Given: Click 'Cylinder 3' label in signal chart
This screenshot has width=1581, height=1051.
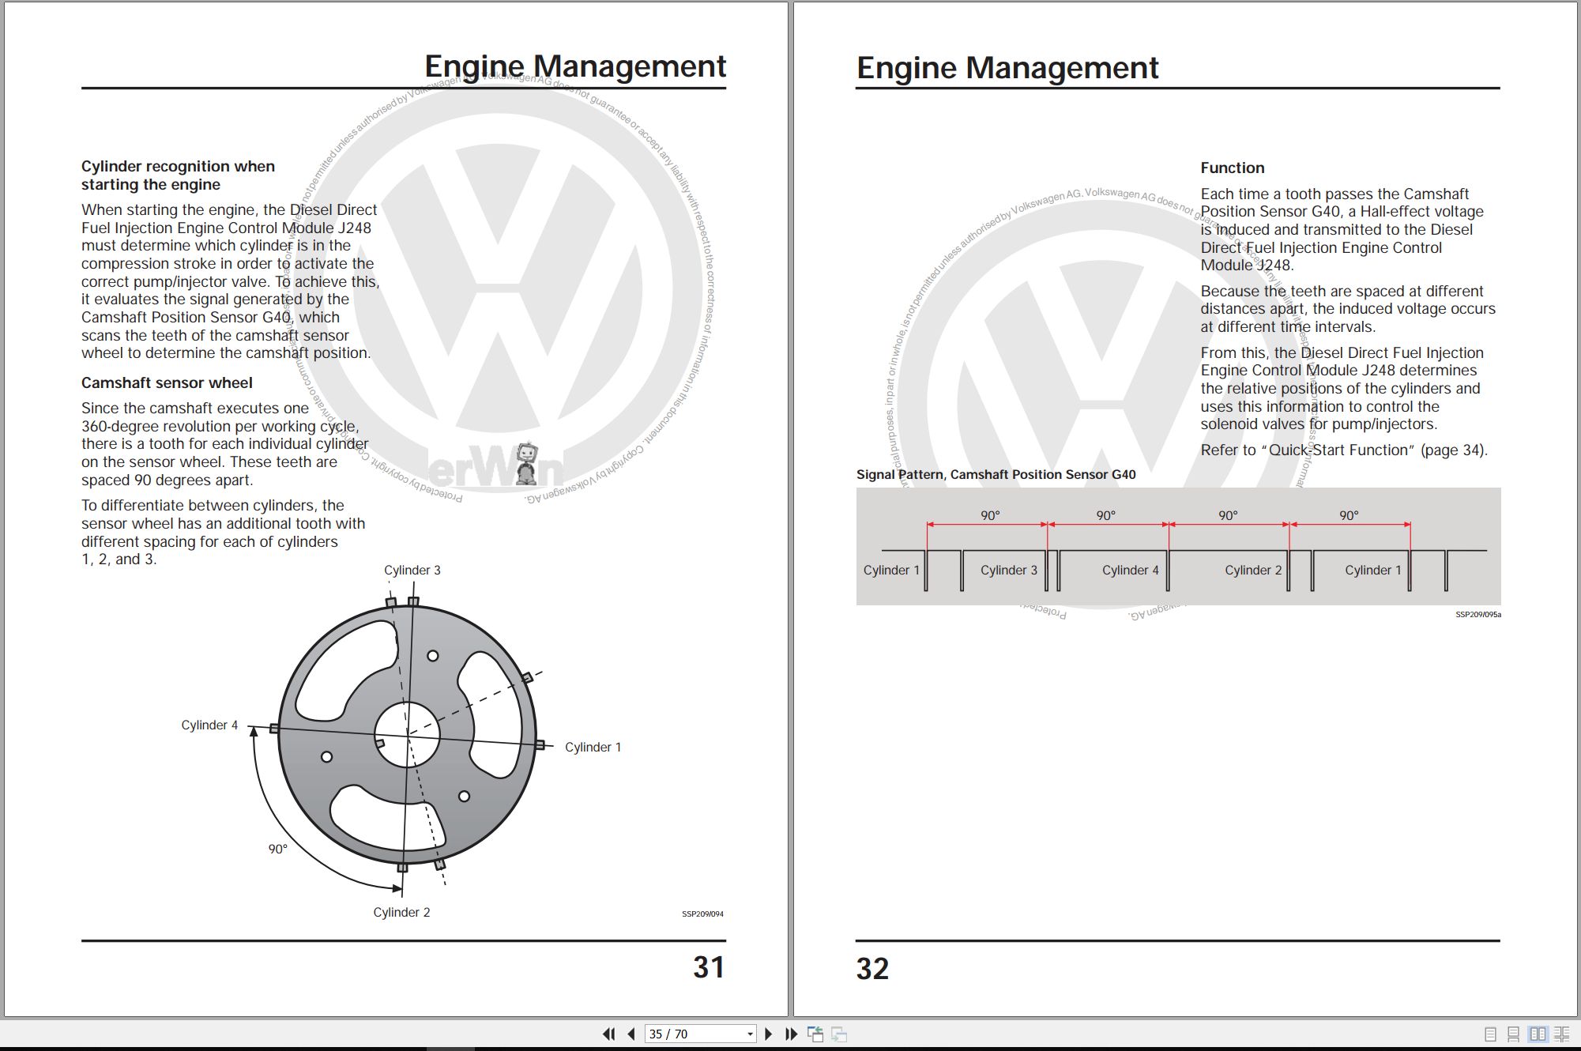Looking at the screenshot, I should [x=1008, y=570].
